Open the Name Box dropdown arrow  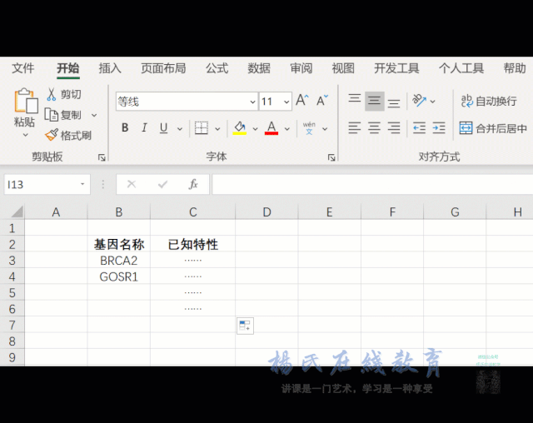[82, 184]
